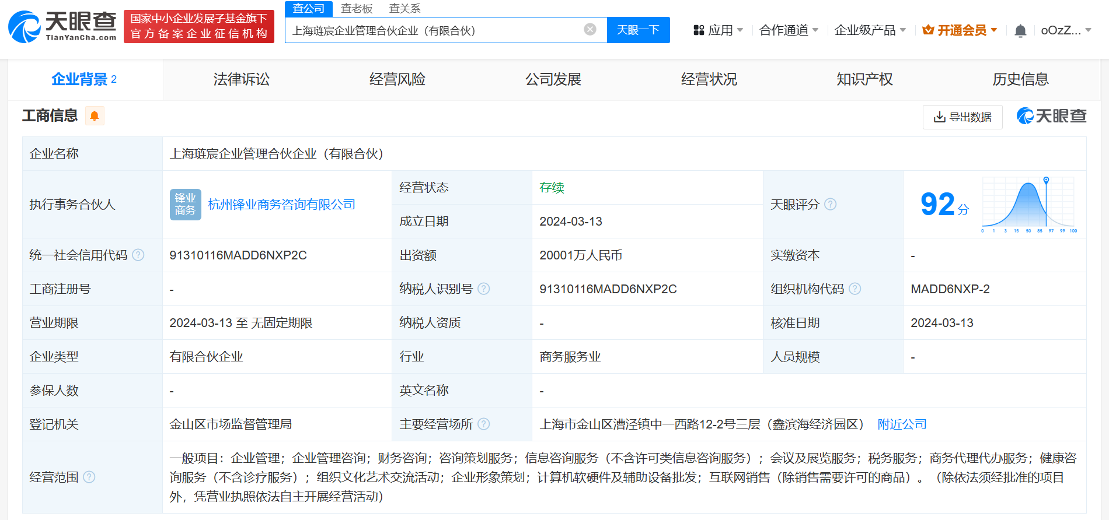Image resolution: width=1109 pixels, height=520 pixels.
Task: Select the 查老板 search tab
Action: click(357, 9)
